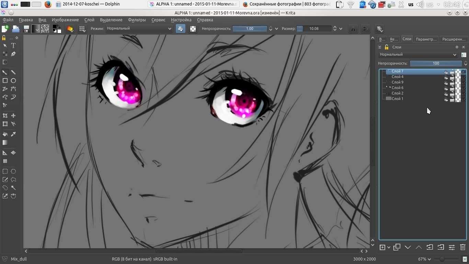Open layer properties sliders button

pyautogui.click(x=452, y=247)
